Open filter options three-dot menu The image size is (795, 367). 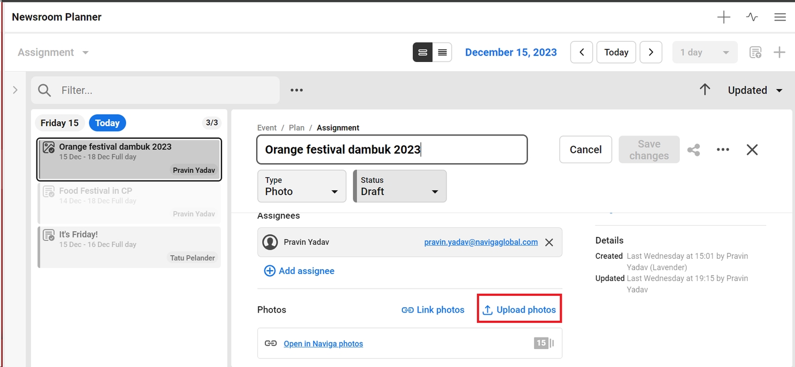[296, 90]
